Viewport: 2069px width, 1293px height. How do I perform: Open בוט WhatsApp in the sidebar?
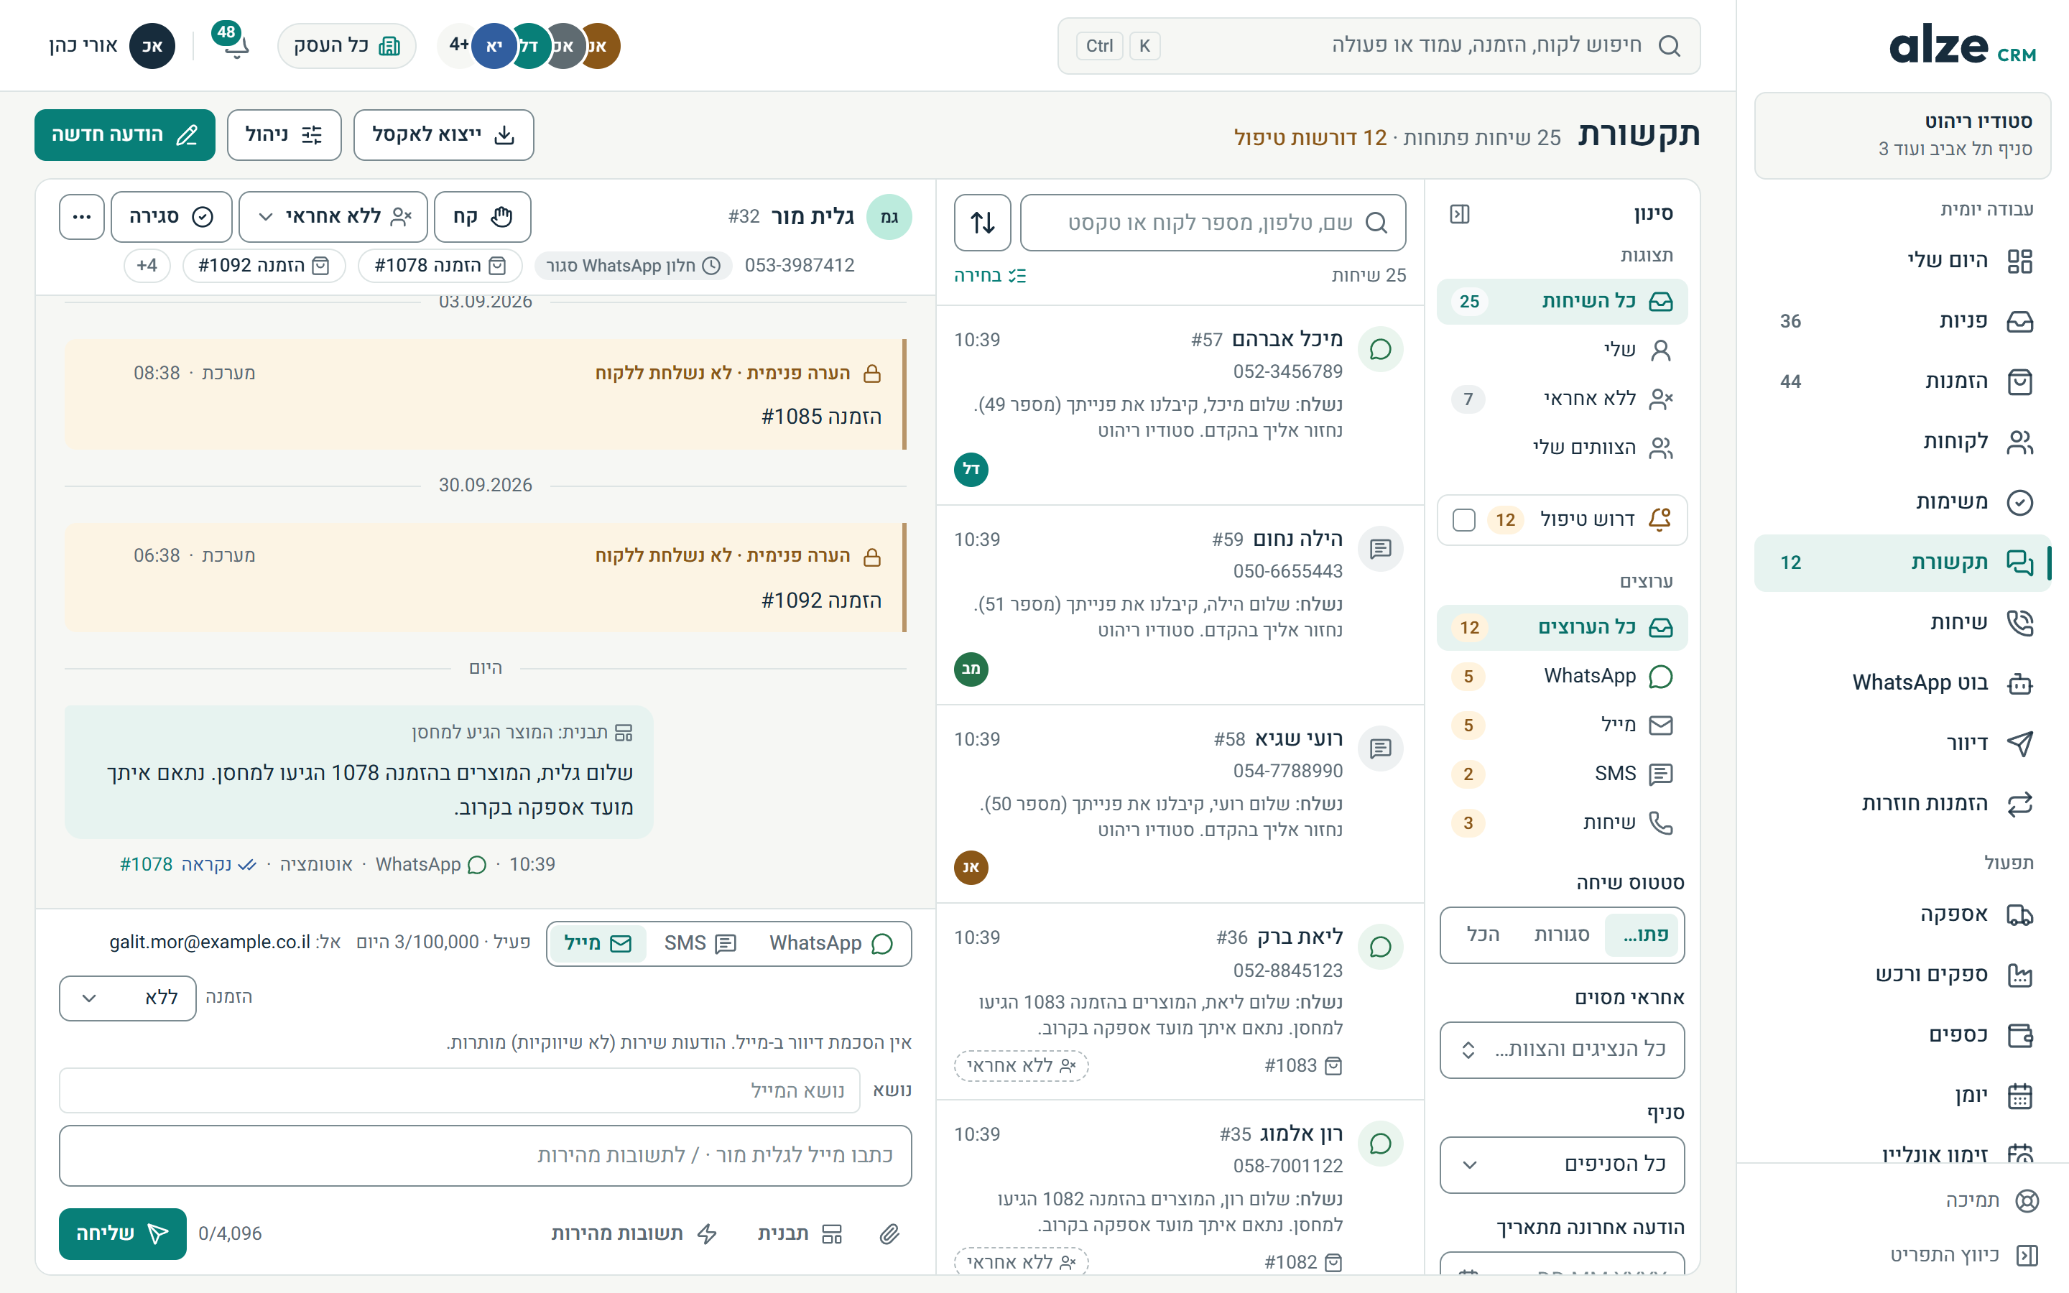(x=1903, y=682)
